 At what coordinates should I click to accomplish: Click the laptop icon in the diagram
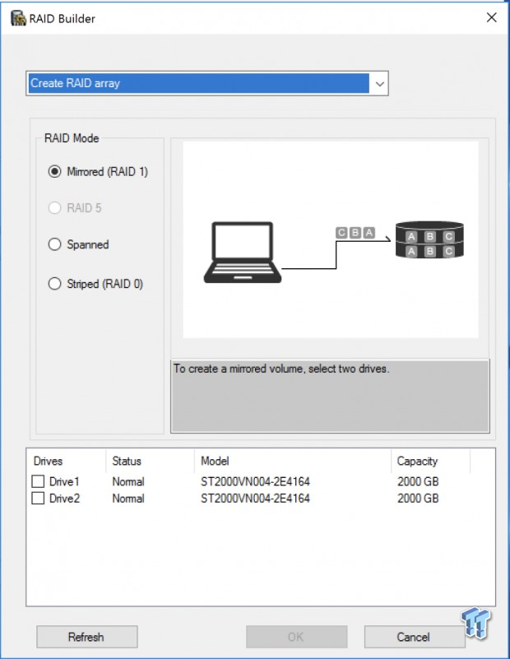pos(243,253)
